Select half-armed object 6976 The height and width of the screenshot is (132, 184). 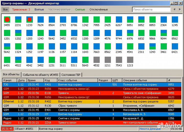[130, 33]
